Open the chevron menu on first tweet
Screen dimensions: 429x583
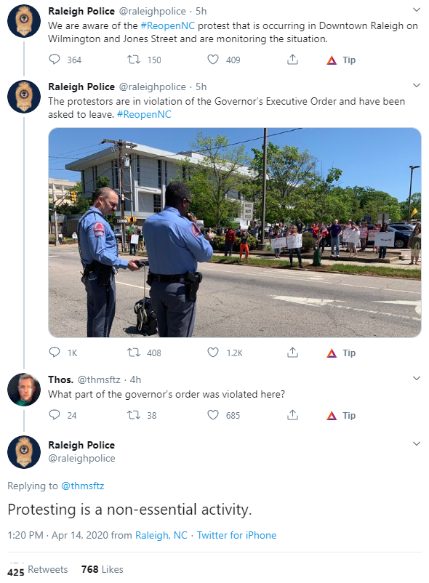tap(417, 10)
